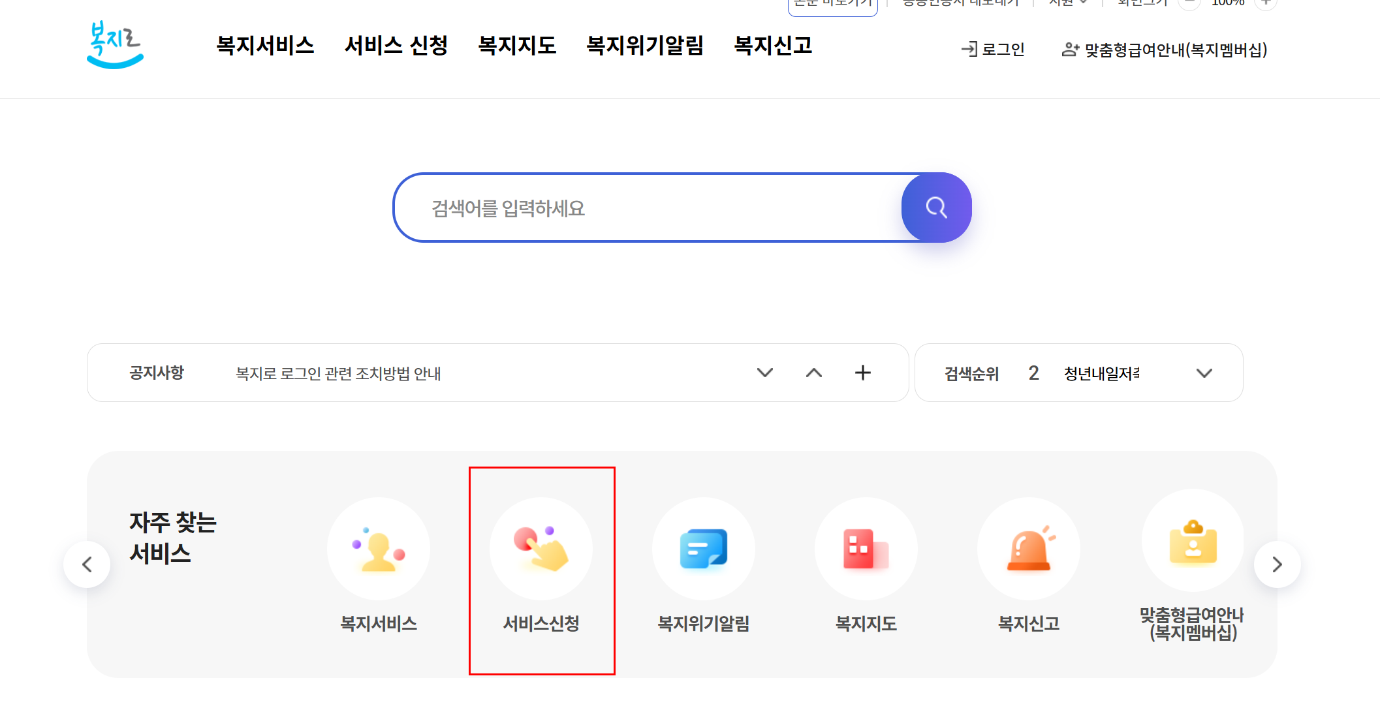The height and width of the screenshot is (708, 1380).
Task: Show previous notice with up chevron
Action: tap(814, 373)
